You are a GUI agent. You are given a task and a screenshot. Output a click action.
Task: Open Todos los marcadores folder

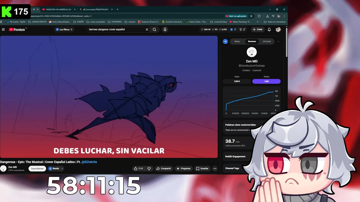pos(275,22)
